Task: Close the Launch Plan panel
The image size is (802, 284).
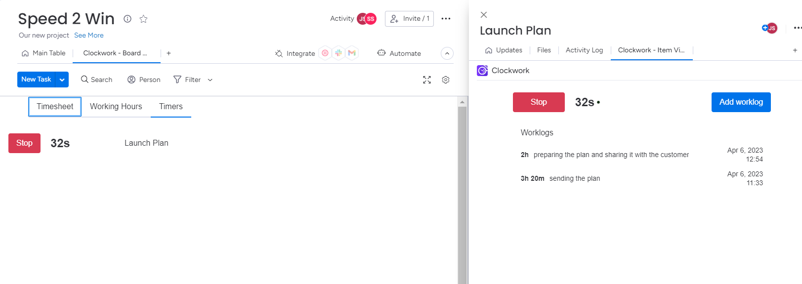Action: click(484, 15)
